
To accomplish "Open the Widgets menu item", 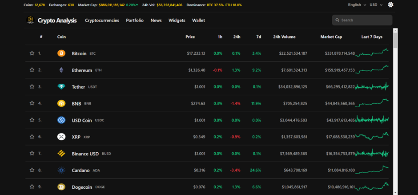I will click(x=177, y=20).
